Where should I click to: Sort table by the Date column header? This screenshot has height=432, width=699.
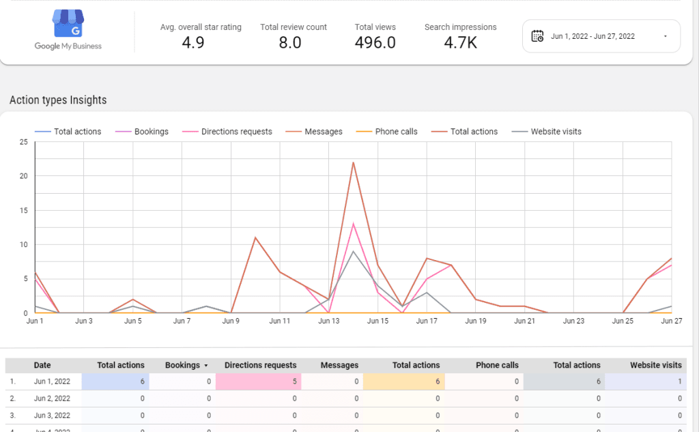(x=42, y=365)
